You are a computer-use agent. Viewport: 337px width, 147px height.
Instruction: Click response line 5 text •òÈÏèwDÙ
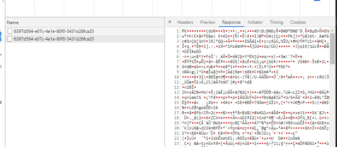pos(191,51)
